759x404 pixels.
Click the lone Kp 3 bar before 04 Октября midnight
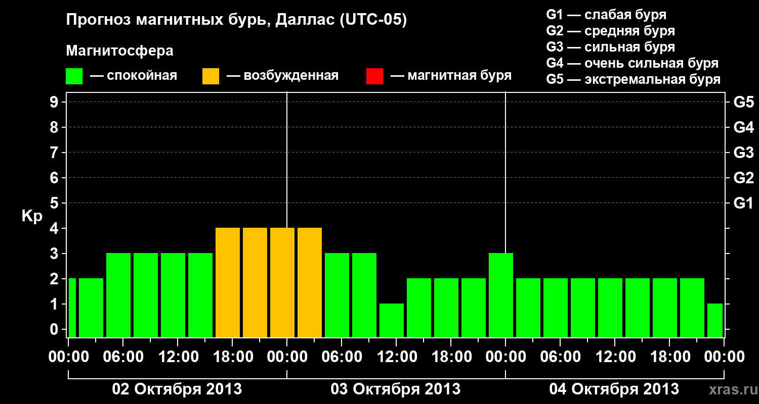[501, 295]
